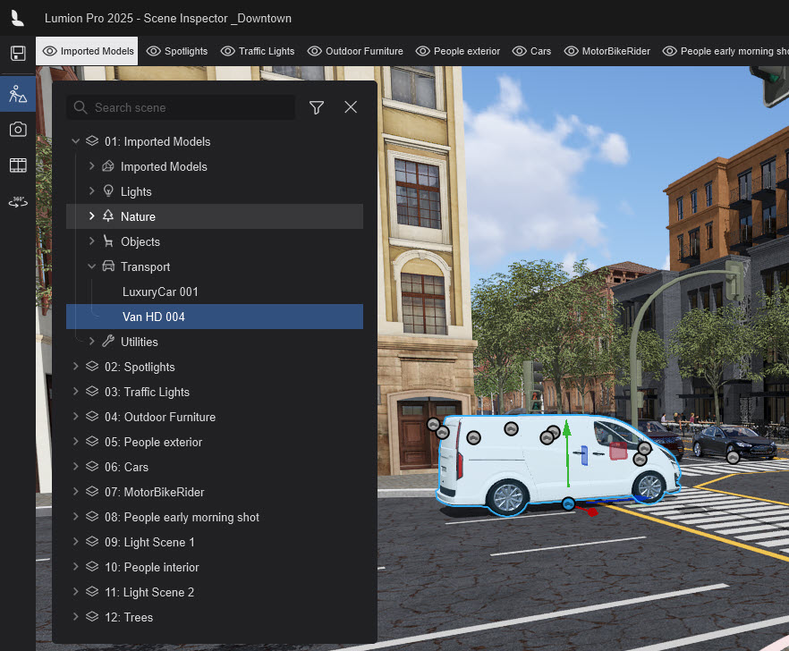
Task: Collapse the Transport category
Action: coord(90,266)
